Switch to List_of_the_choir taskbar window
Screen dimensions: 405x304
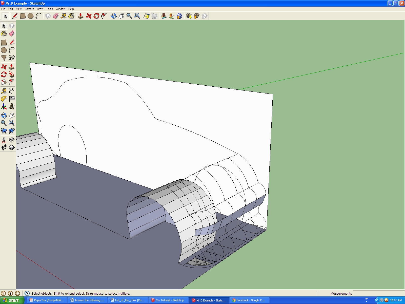128,300
